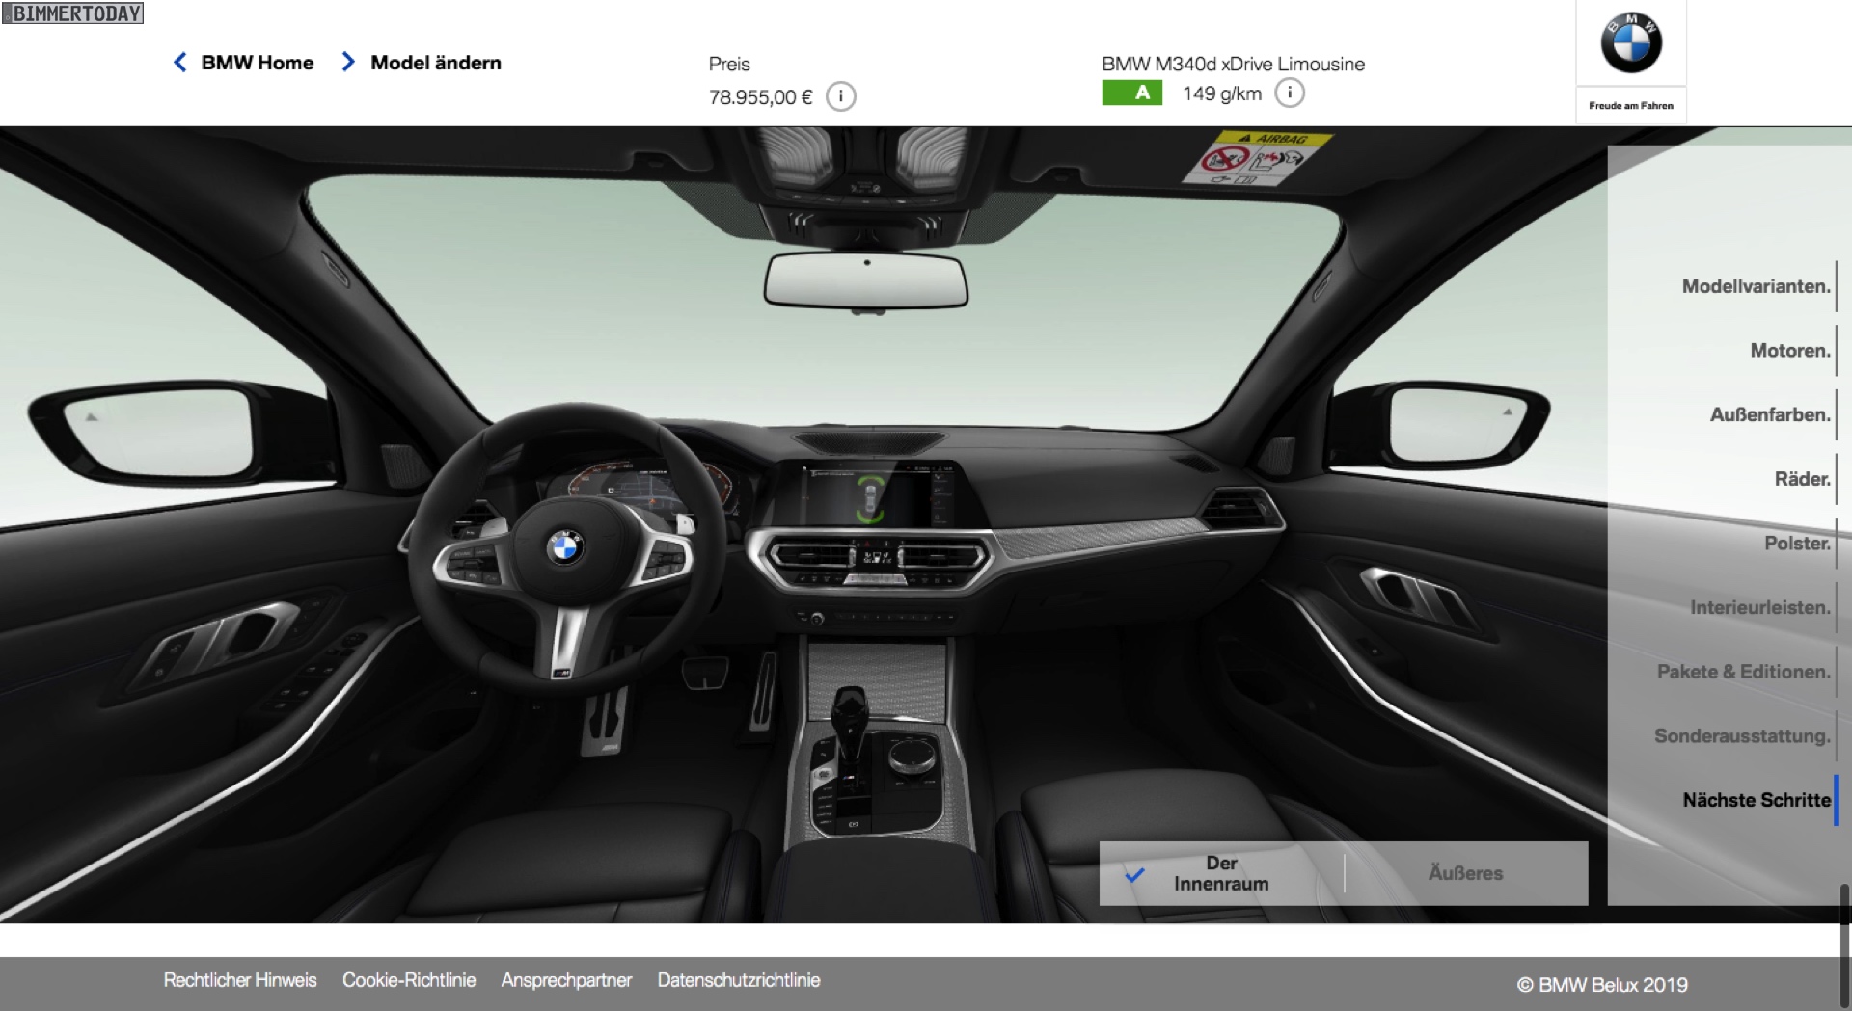
Task: Click the BMW roundel logo
Action: point(1630,44)
